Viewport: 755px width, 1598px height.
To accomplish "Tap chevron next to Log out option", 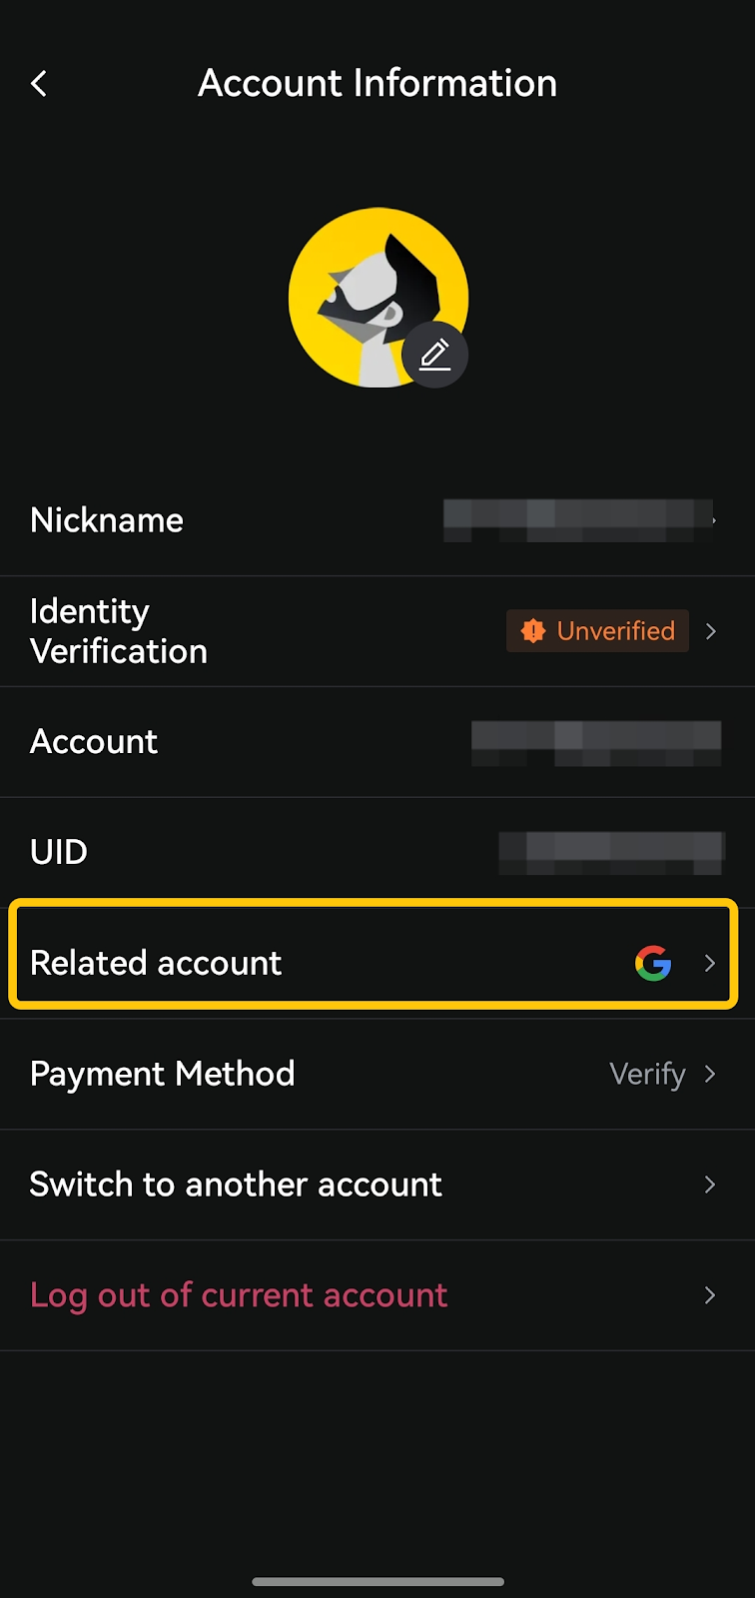I will pos(710,1295).
